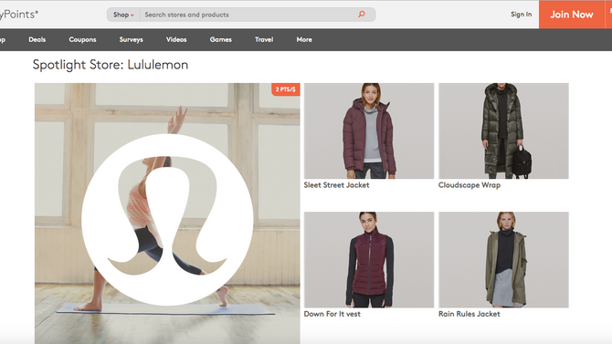This screenshot has width=612, height=344.
Task: Open the Deals menu item
Action: [x=37, y=39]
